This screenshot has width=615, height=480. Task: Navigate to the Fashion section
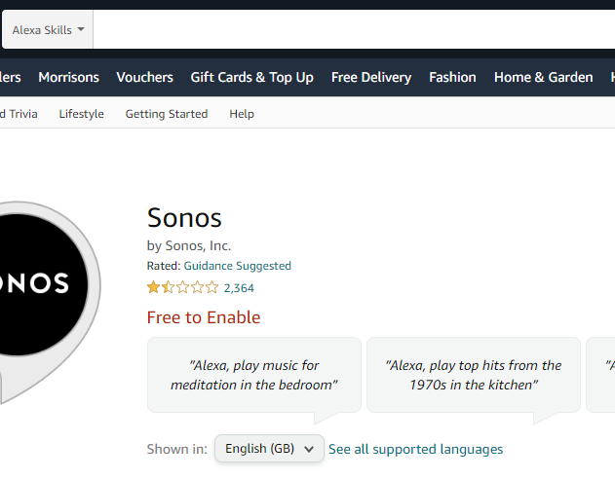tap(452, 77)
